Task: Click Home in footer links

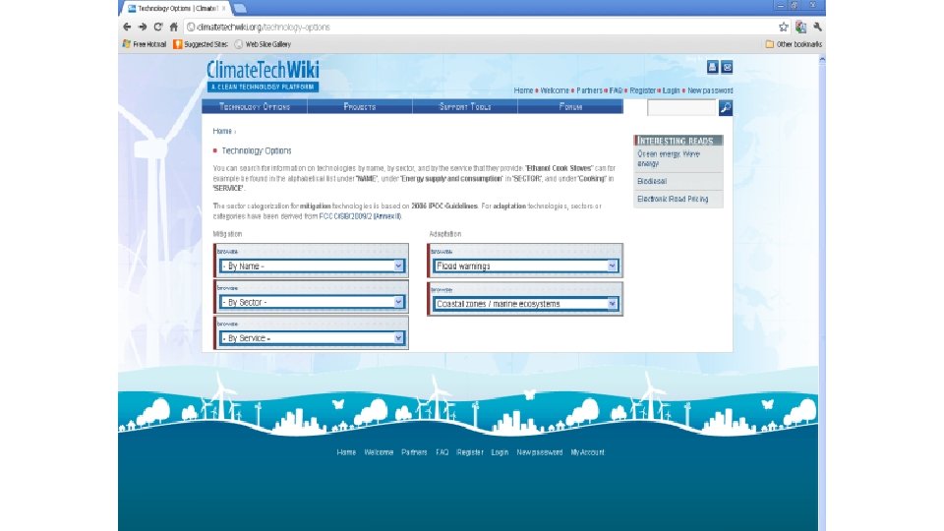Action: coord(346,452)
